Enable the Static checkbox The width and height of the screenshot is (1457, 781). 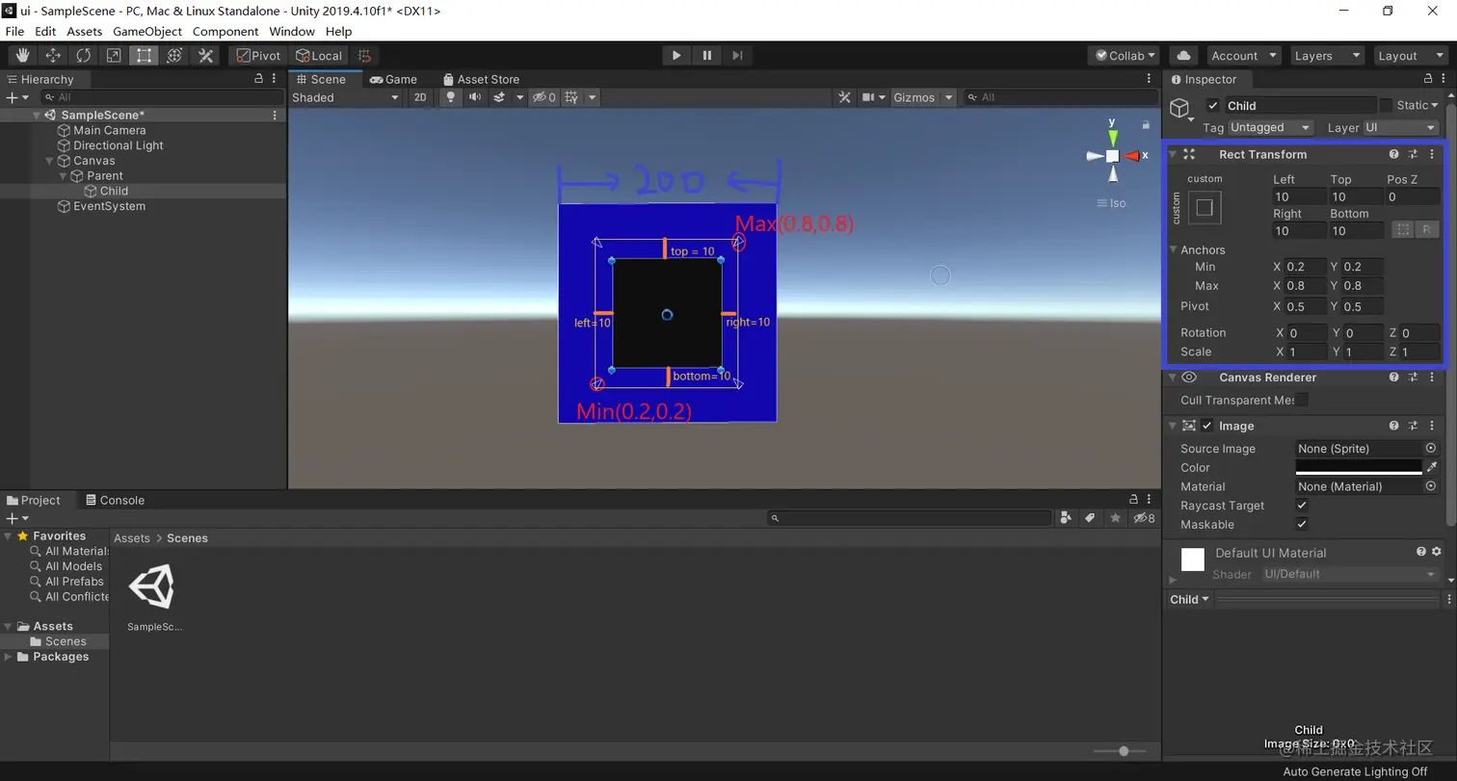tap(1386, 105)
